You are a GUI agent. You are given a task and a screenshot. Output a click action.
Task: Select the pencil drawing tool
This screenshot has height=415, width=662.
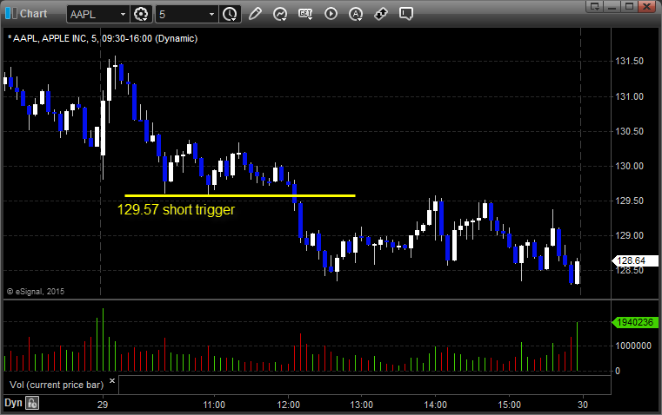pyautogui.click(x=255, y=14)
